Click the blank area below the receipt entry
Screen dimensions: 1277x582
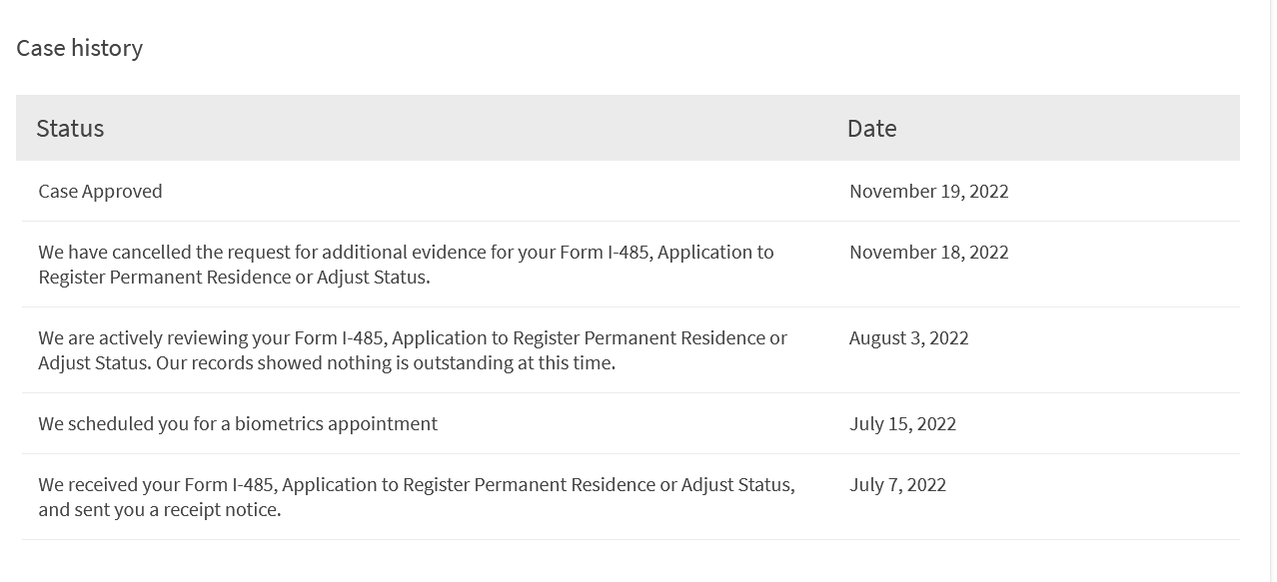tap(630, 561)
